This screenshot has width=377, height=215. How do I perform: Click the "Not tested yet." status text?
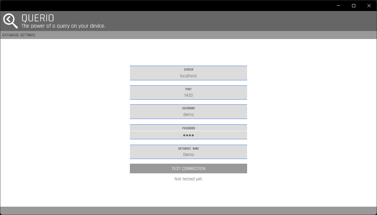(188, 179)
